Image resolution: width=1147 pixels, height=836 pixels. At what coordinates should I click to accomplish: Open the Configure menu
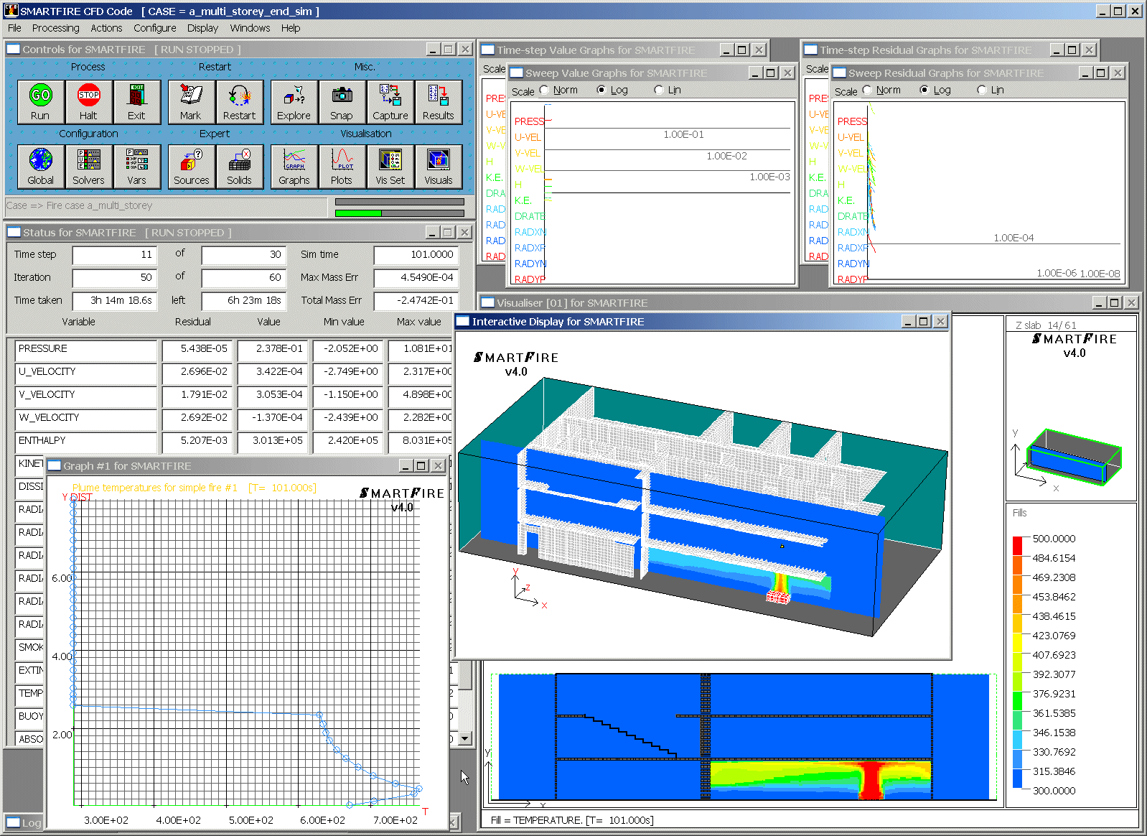(154, 28)
